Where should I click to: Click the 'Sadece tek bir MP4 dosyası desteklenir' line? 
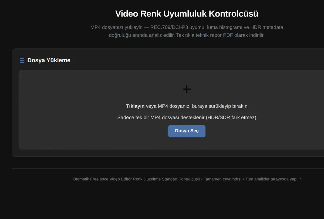pyautogui.click(x=187, y=117)
